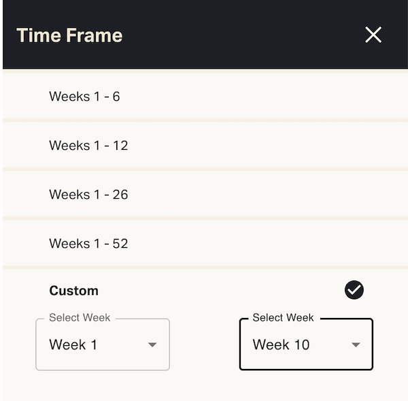Click the Week 1 value text
The width and height of the screenshot is (408, 401).
(x=73, y=344)
